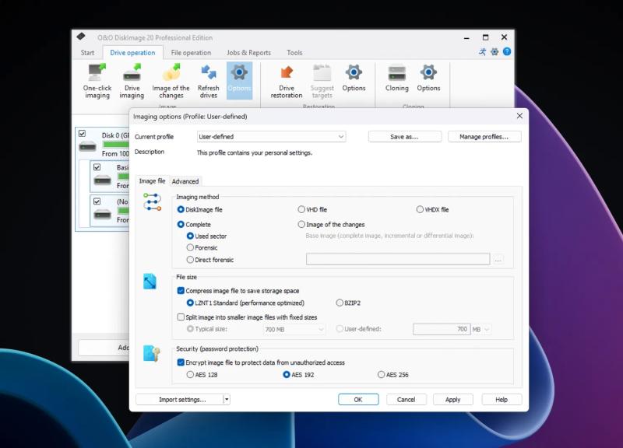The height and width of the screenshot is (448, 623).
Task: Open the Import settings dropdown arrow
Action: tap(226, 399)
